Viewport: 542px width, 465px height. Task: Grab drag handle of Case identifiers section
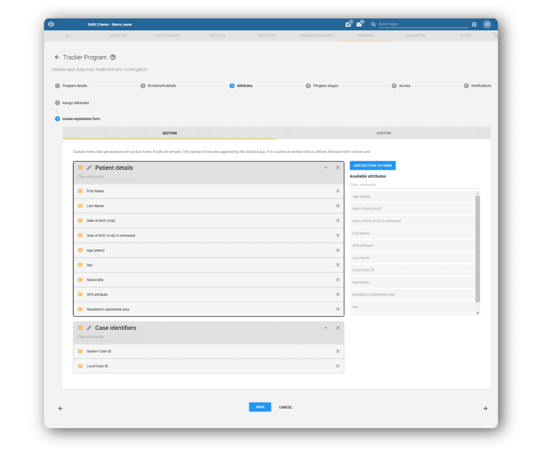pyautogui.click(x=80, y=328)
